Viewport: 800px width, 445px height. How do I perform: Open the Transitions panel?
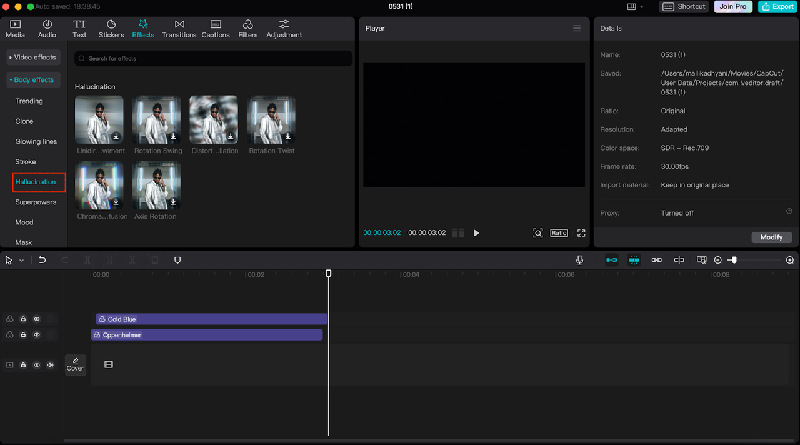(179, 29)
